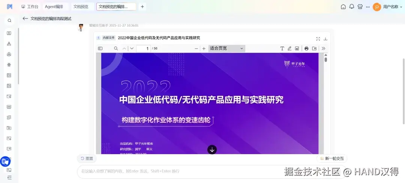Print the document
Viewport: 405px width, 183px height.
tap(306, 48)
